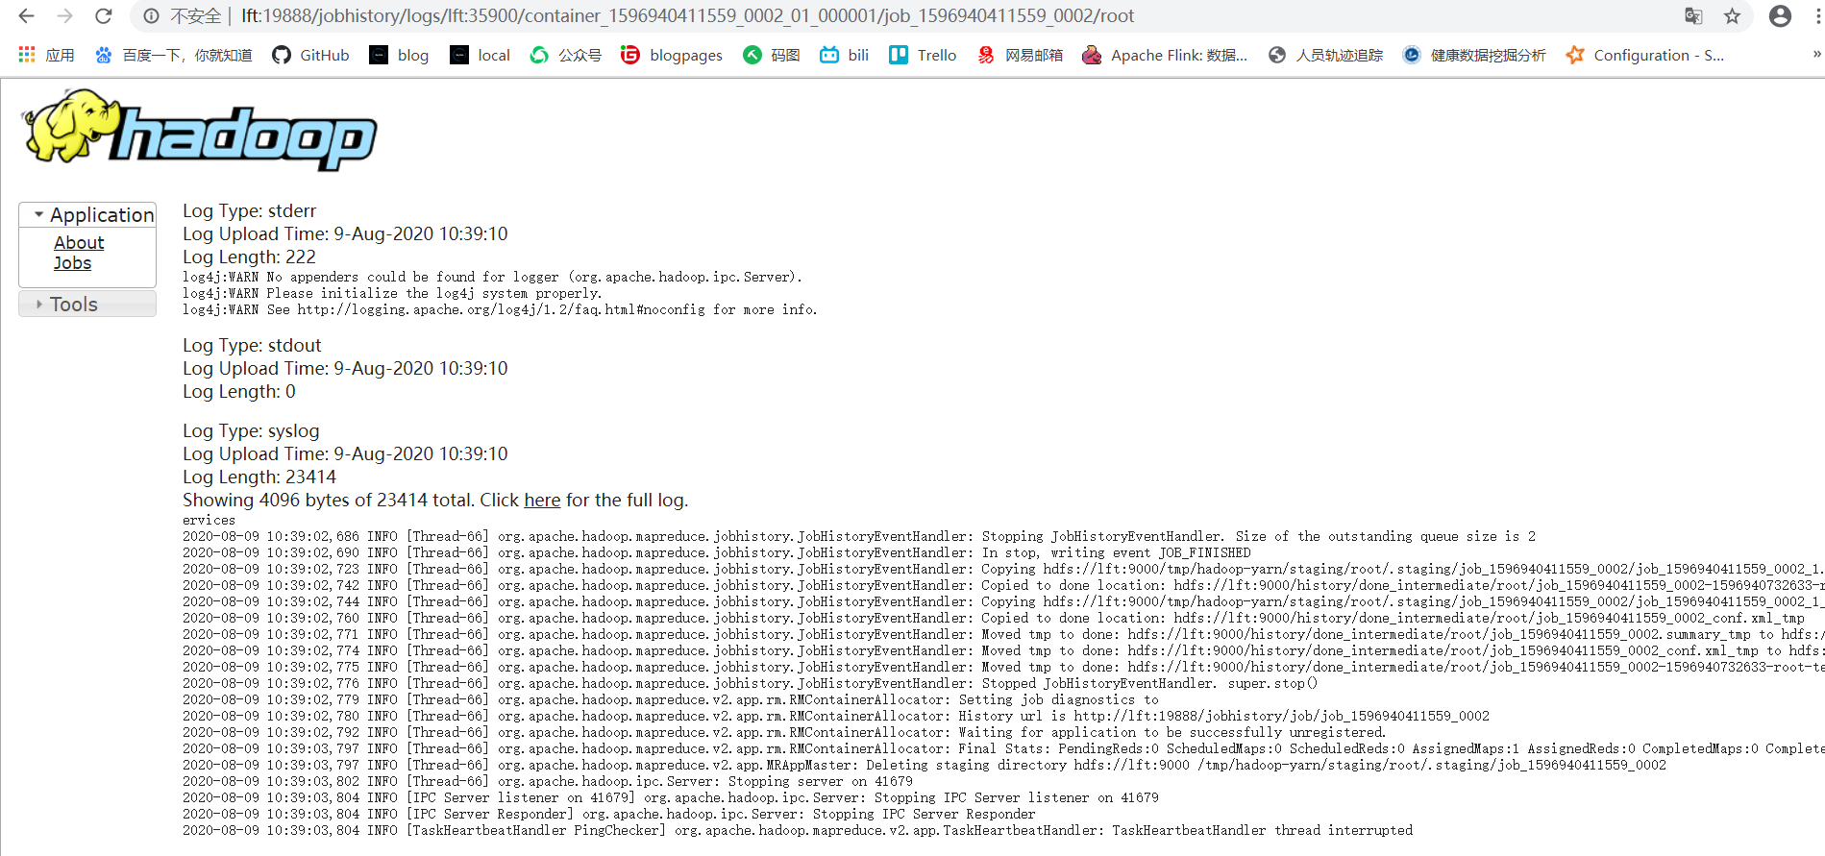Image resolution: width=1825 pixels, height=856 pixels.
Task: Open the 健康数据挖掘分析 bookmark
Action: 1474,55
